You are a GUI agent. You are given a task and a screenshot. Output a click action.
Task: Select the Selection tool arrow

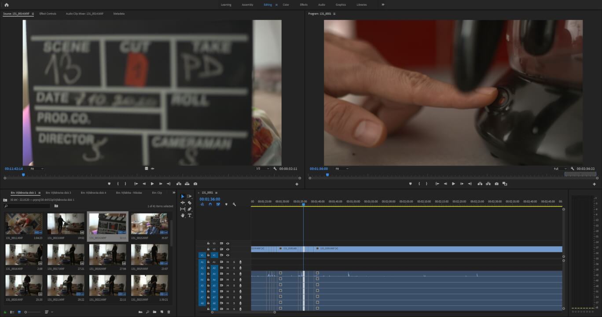[x=183, y=196]
